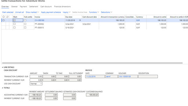Collapse the Totals section
The height and width of the screenshot is (106, 188).
point(3,88)
